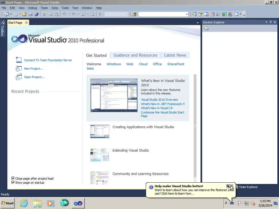This screenshot has width=279, height=209.
Task: Open the collapsed Toolbox side panel
Action: pos(2,28)
